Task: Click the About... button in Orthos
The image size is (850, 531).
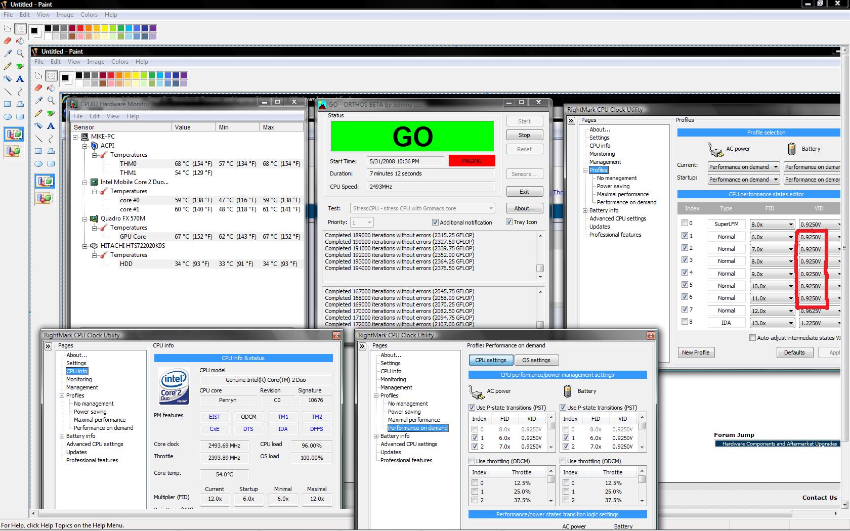Action: click(525, 208)
